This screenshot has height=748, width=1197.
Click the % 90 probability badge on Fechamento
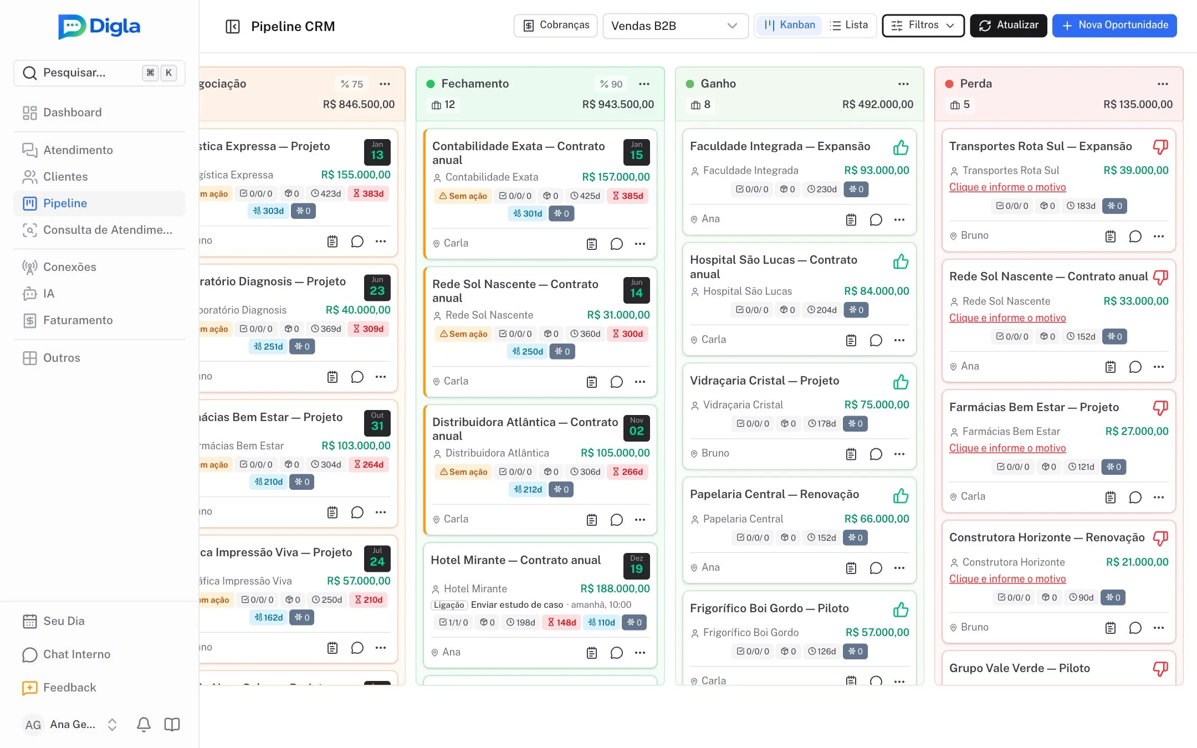(x=611, y=84)
